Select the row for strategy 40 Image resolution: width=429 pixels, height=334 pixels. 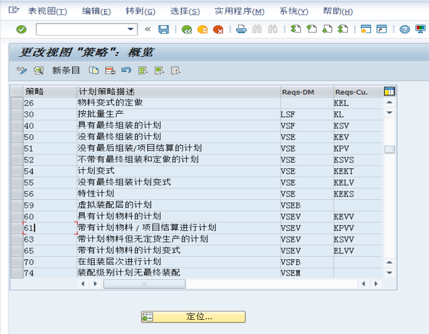pyautogui.click(x=17, y=126)
